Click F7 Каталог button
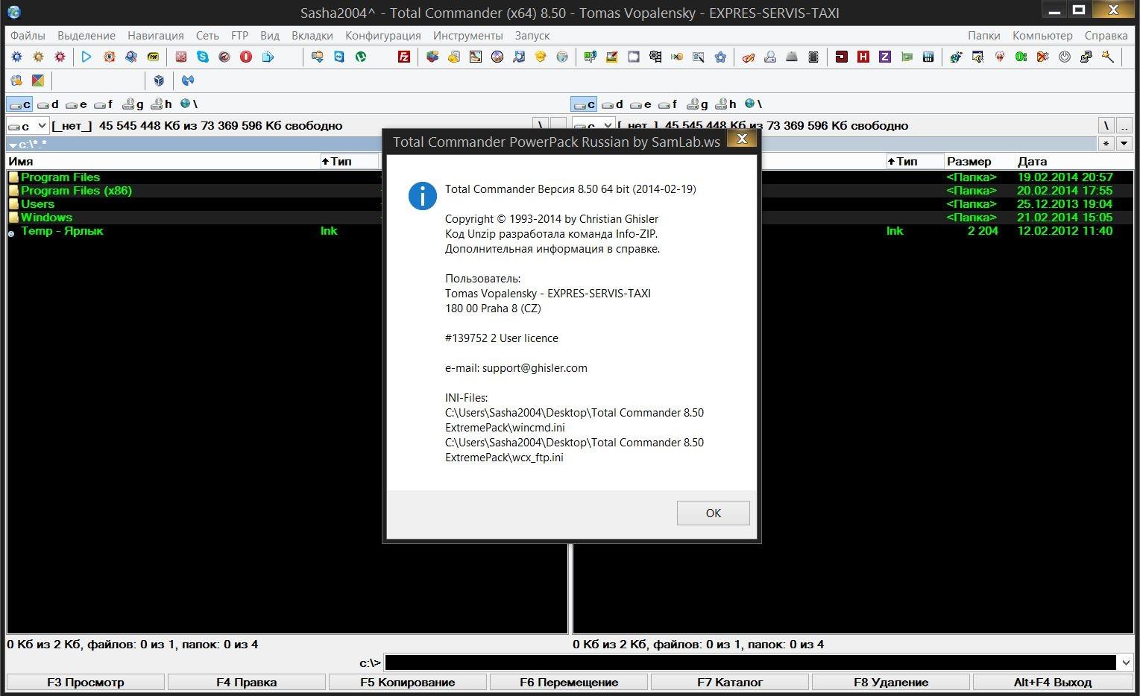 730,682
